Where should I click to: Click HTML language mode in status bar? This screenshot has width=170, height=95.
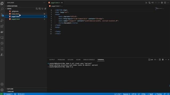(143, 94)
